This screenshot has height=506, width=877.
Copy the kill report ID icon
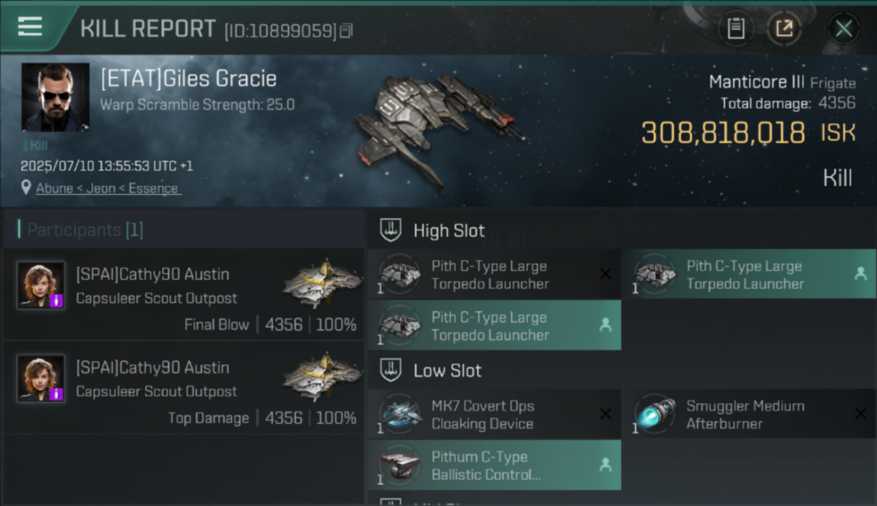tap(346, 30)
